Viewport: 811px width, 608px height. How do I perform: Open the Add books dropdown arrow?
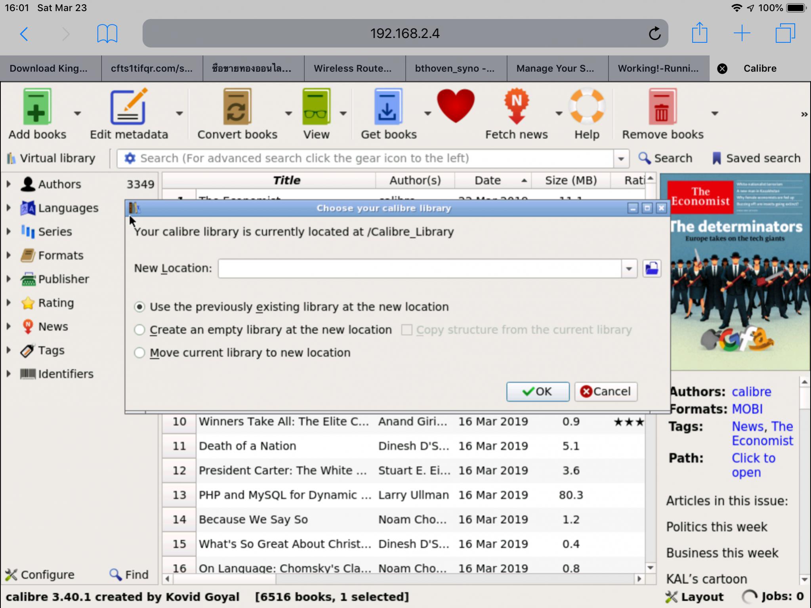78,114
